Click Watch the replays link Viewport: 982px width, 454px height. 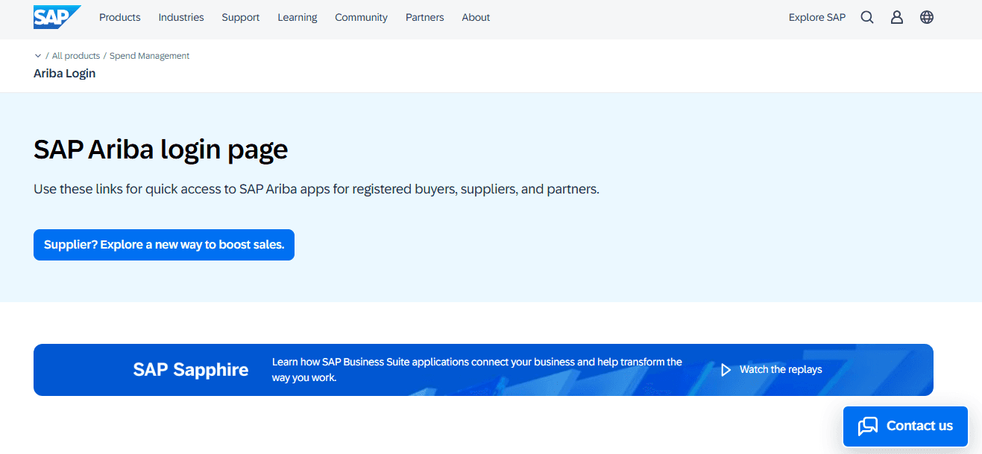click(781, 370)
